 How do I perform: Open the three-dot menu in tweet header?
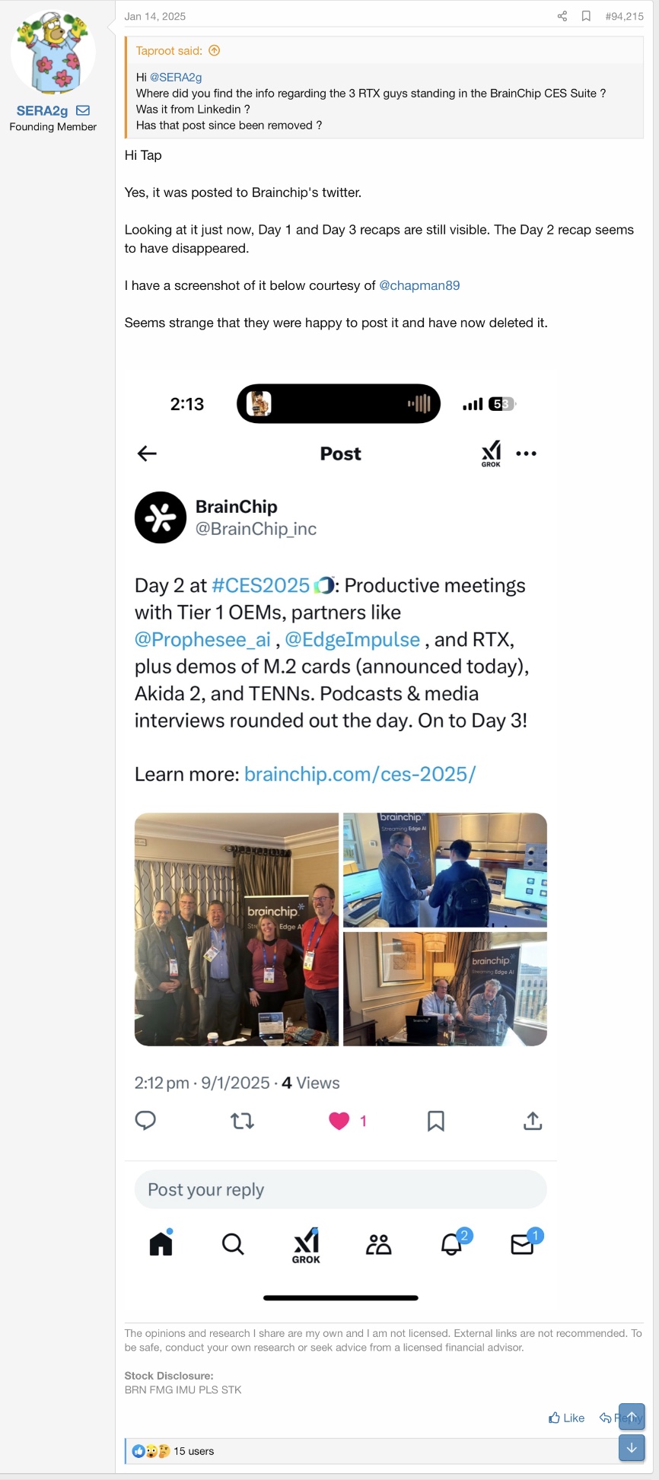pyautogui.click(x=526, y=454)
